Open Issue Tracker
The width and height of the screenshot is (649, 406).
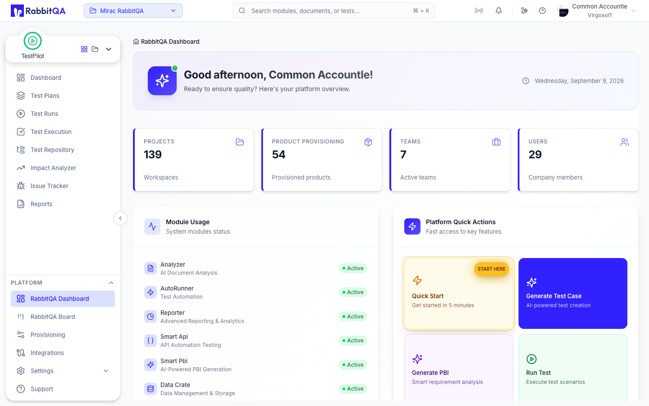pyautogui.click(x=63, y=186)
